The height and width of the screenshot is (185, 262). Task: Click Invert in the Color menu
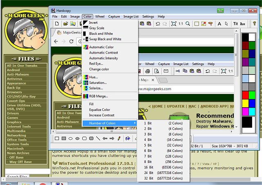pyautogui.click(x=93, y=23)
